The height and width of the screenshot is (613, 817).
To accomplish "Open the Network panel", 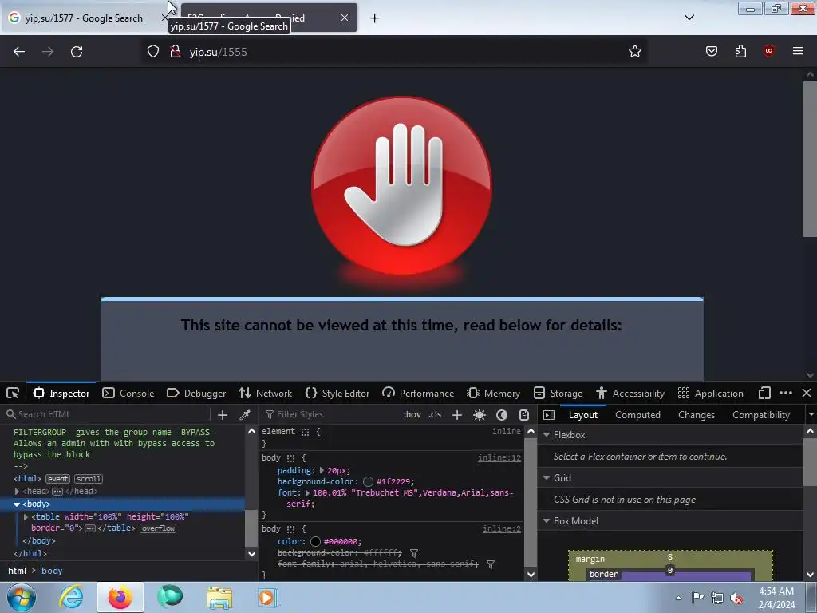I will (266, 393).
